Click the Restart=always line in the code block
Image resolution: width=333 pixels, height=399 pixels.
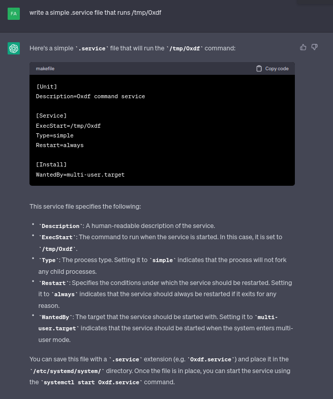[59, 145]
